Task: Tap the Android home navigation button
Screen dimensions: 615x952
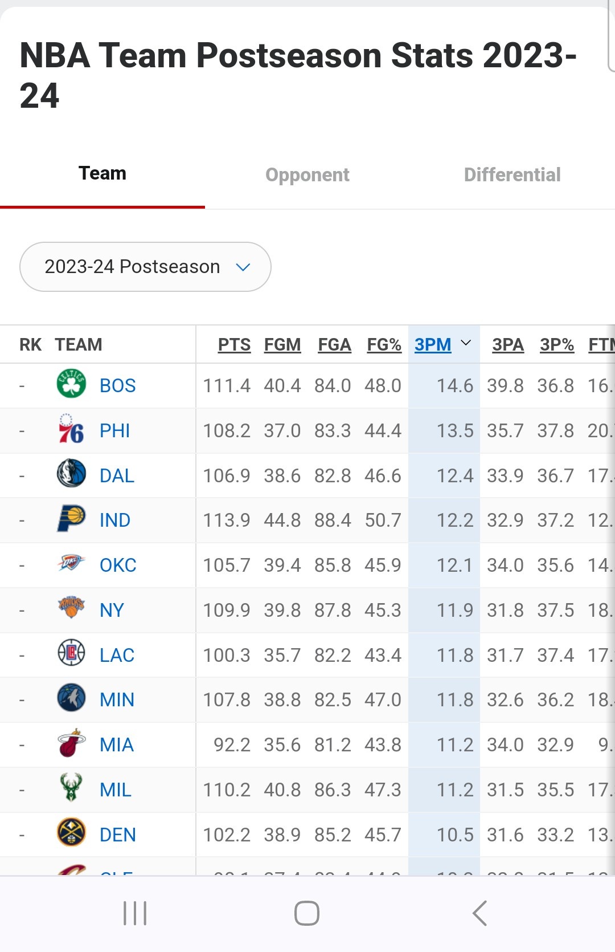Action: (307, 913)
